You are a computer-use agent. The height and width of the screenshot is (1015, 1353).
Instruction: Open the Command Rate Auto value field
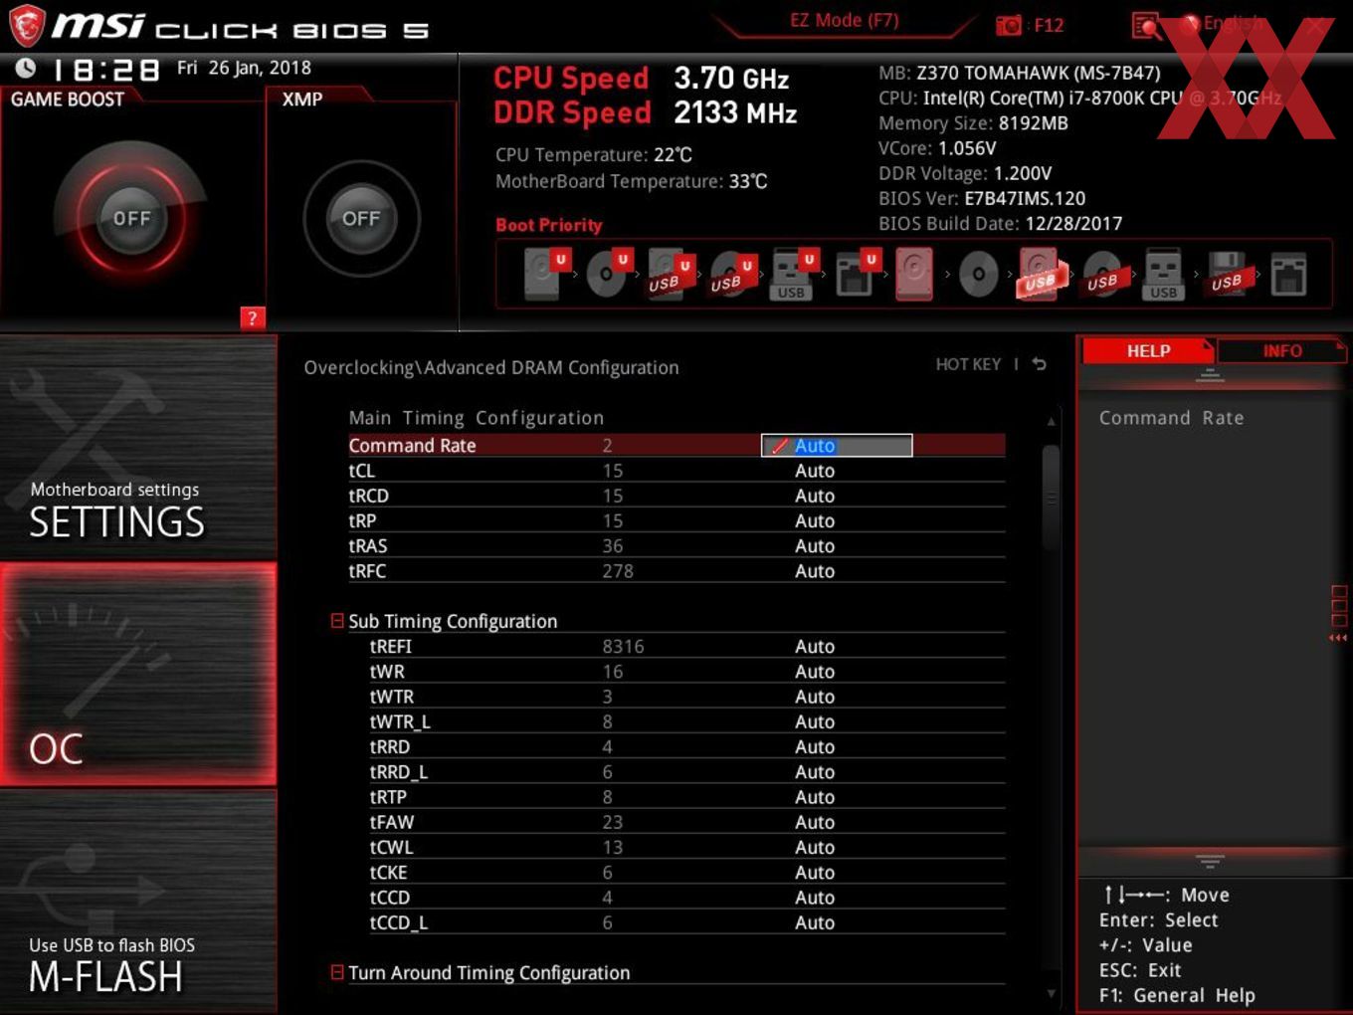837,446
